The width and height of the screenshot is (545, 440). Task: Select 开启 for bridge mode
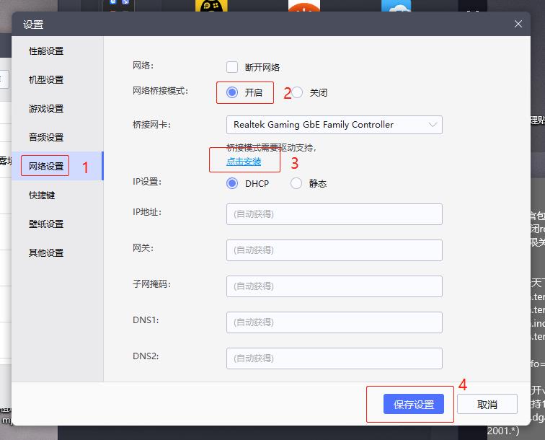point(232,92)
